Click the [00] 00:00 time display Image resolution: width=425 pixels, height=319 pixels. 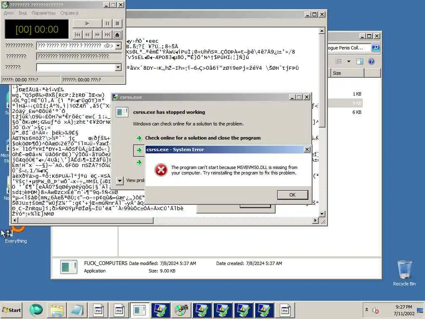click(37, 29)
